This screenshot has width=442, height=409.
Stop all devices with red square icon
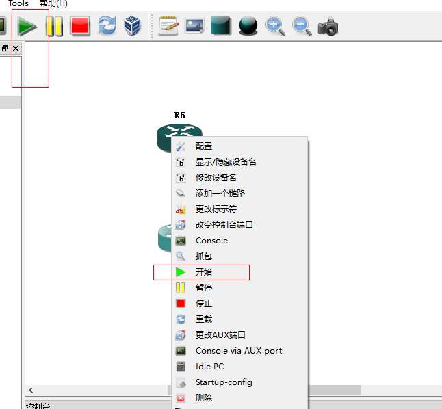[80, 26]
